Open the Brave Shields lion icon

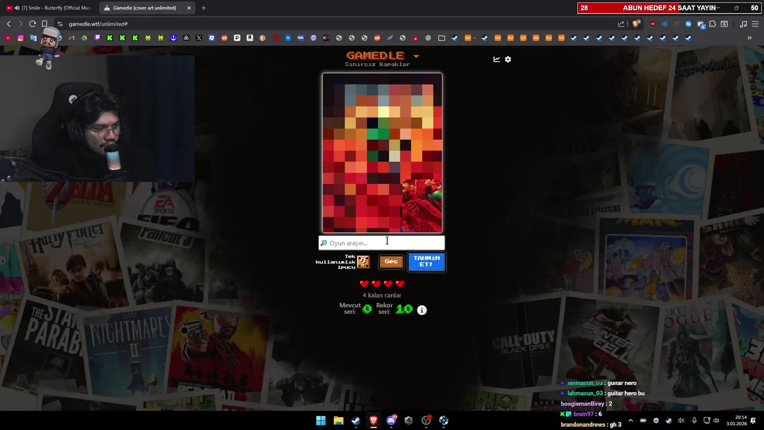pos(635,24)
